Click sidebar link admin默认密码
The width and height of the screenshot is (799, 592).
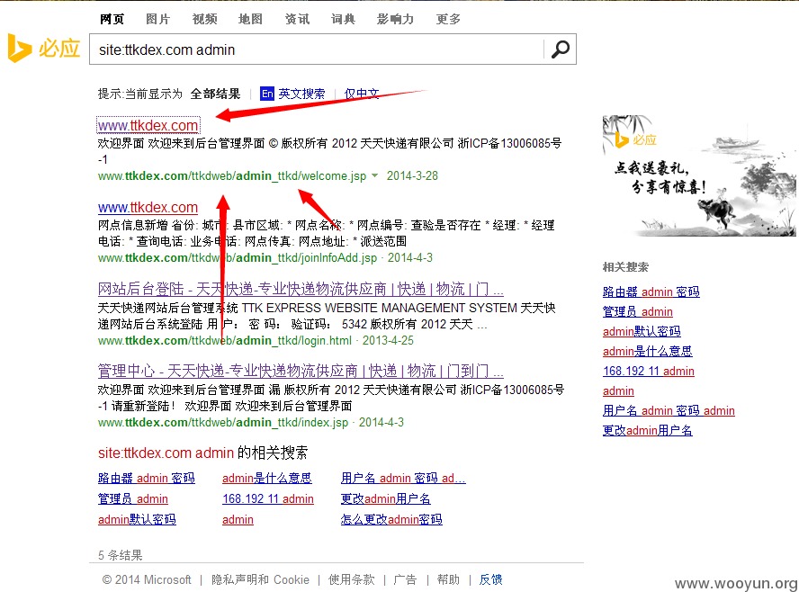pyautogui.click(x=642, y=332)
